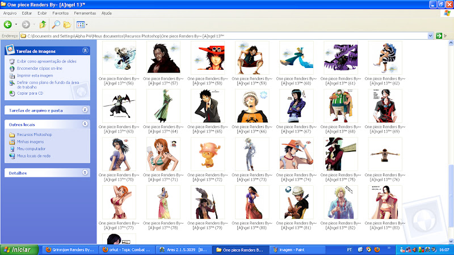The height and width of the screenshot is (255, 454).
Task: Click the Meu computador icon
Action: coord(12,149)
